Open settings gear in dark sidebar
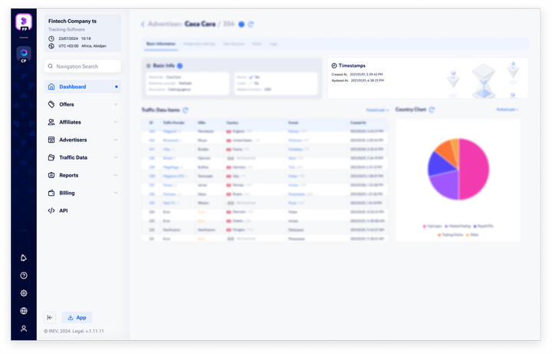Viewport: 552px width, 354px height. (x=24, y=293)
